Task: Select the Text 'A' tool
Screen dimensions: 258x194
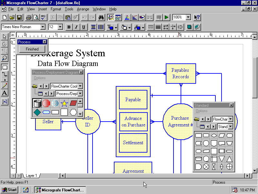Action: point(5,93)
